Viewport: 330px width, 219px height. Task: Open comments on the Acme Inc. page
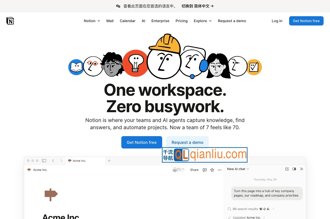coord(205,170)
